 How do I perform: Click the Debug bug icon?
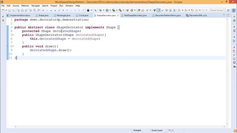100,10
